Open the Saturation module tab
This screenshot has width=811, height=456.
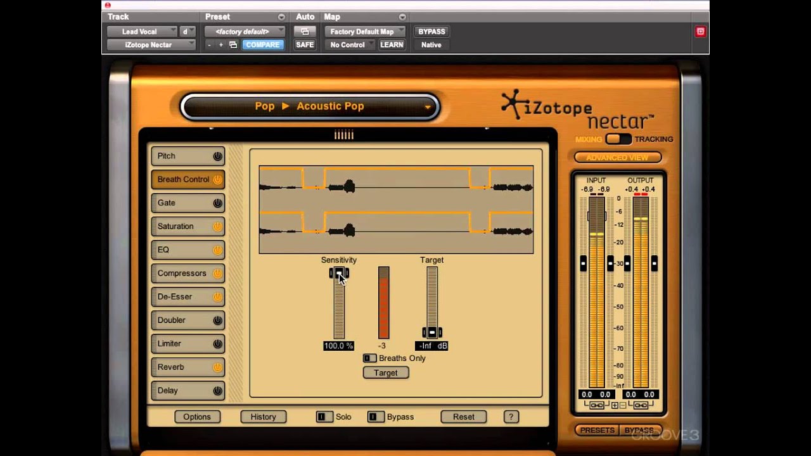coord(188,226)
